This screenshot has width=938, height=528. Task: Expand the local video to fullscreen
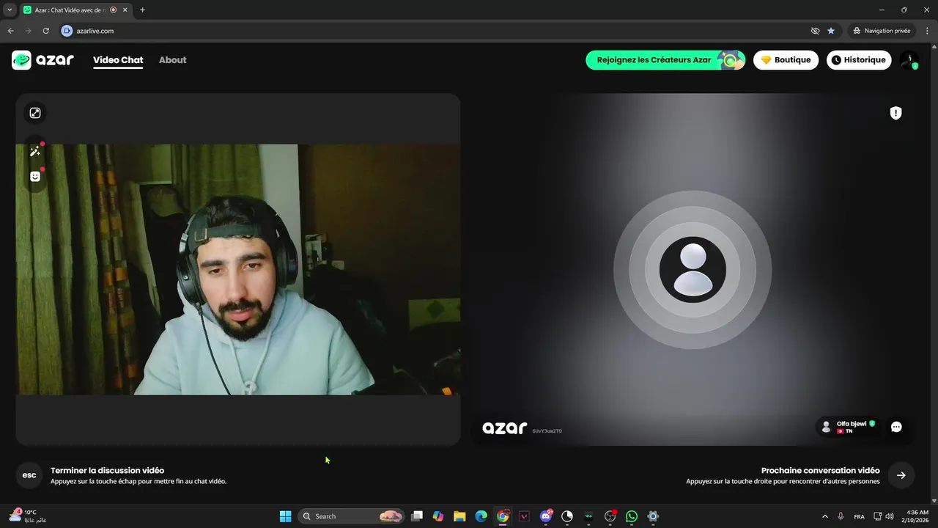point(35,113)
